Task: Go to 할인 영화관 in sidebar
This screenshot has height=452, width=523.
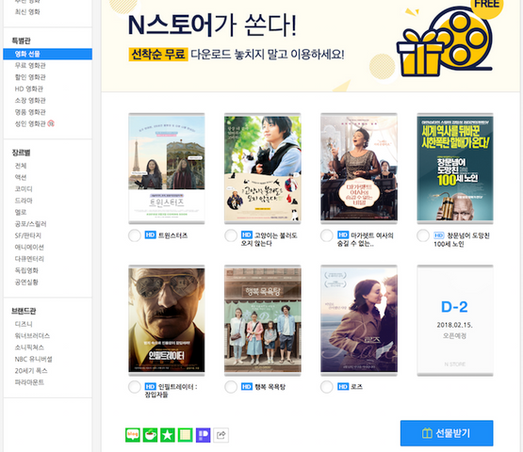Action: pyautogui.click(x=30, y=77)
